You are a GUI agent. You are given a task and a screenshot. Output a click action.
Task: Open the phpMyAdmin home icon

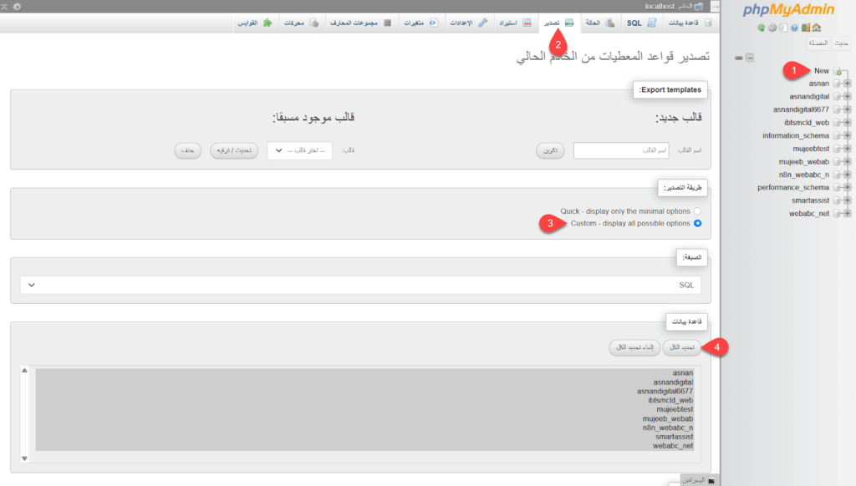[816, 28]
